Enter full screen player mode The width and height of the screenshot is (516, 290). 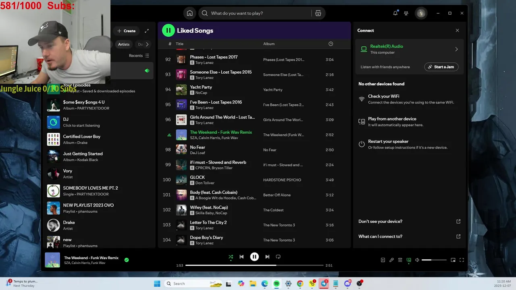click(x=462, y=260)
